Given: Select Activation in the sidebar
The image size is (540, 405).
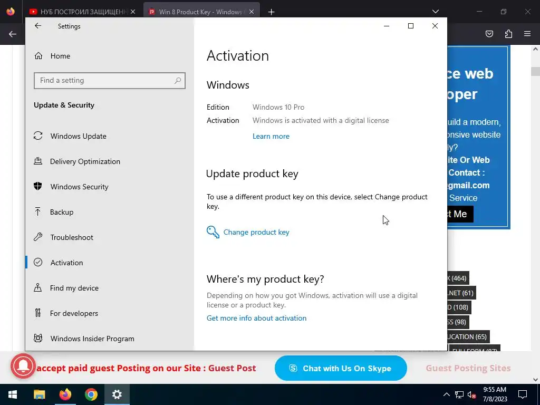Looking at the screenshot, I should click(59, 263).
